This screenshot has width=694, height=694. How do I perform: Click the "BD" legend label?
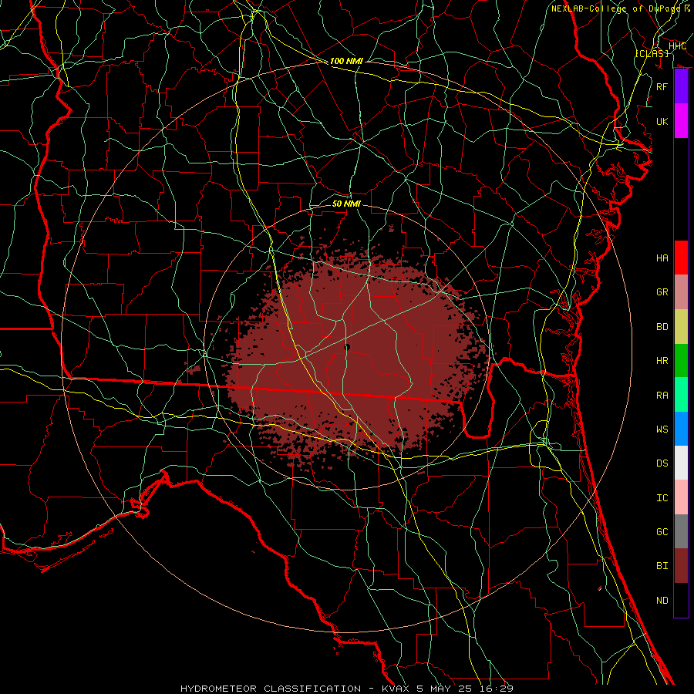(662, 327)
